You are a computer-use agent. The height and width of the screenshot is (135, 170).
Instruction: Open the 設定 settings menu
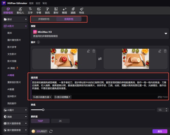(x=38, y=3)
